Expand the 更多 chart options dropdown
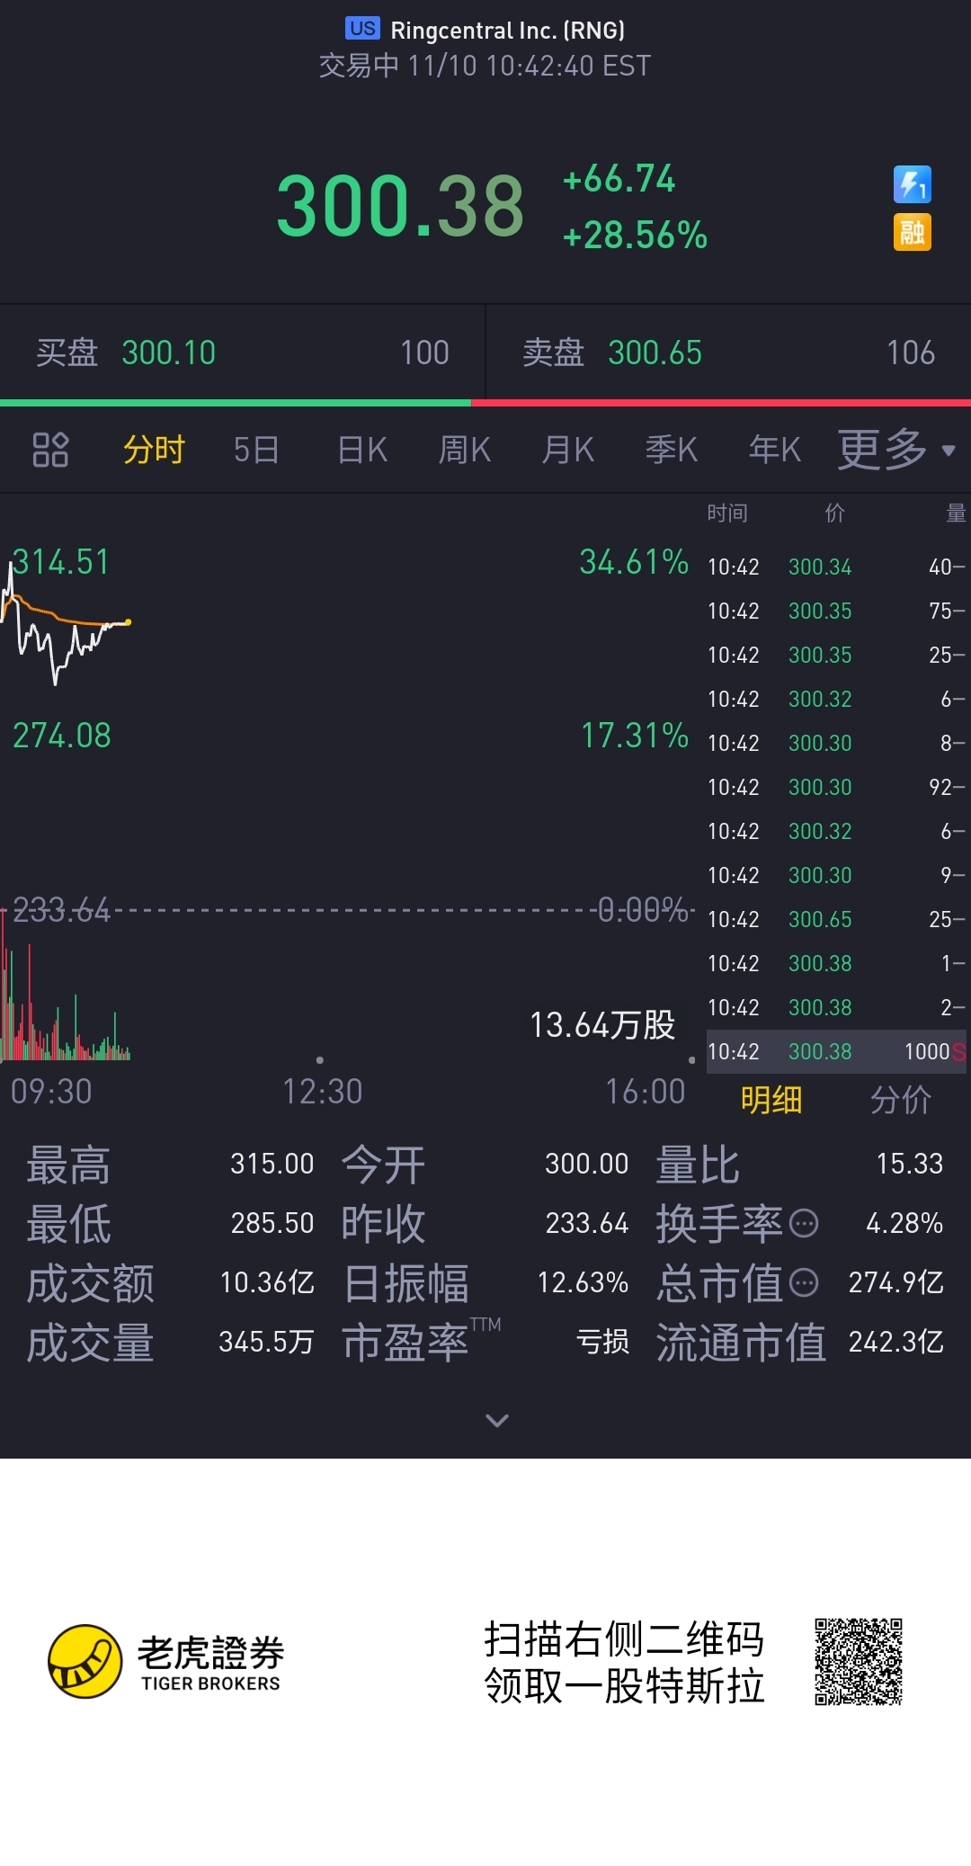 [x=896, y=450]
